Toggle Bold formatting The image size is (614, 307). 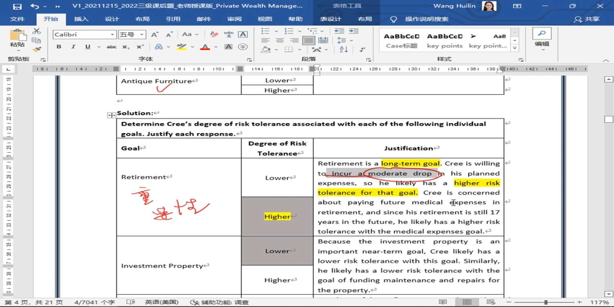pyautogui.click(x=59, y=47)
